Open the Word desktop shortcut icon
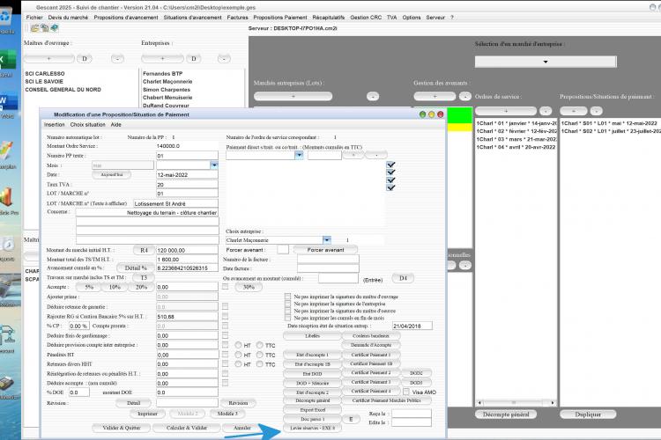The width and height of the screenshot is (661, 440). [x=7, y=101]
